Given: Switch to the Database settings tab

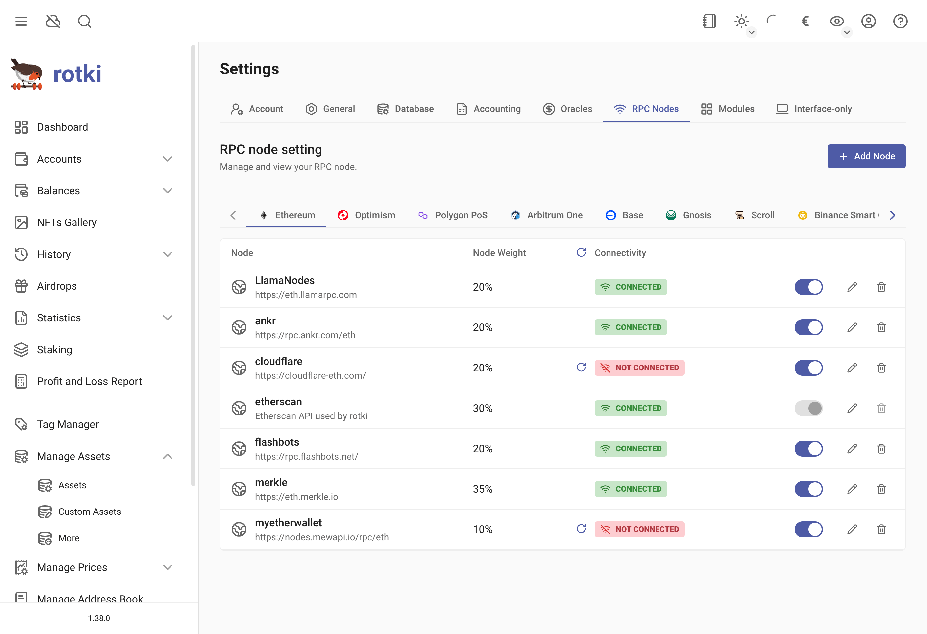Looking at the screenshot, I should click(x=405, y=109).
